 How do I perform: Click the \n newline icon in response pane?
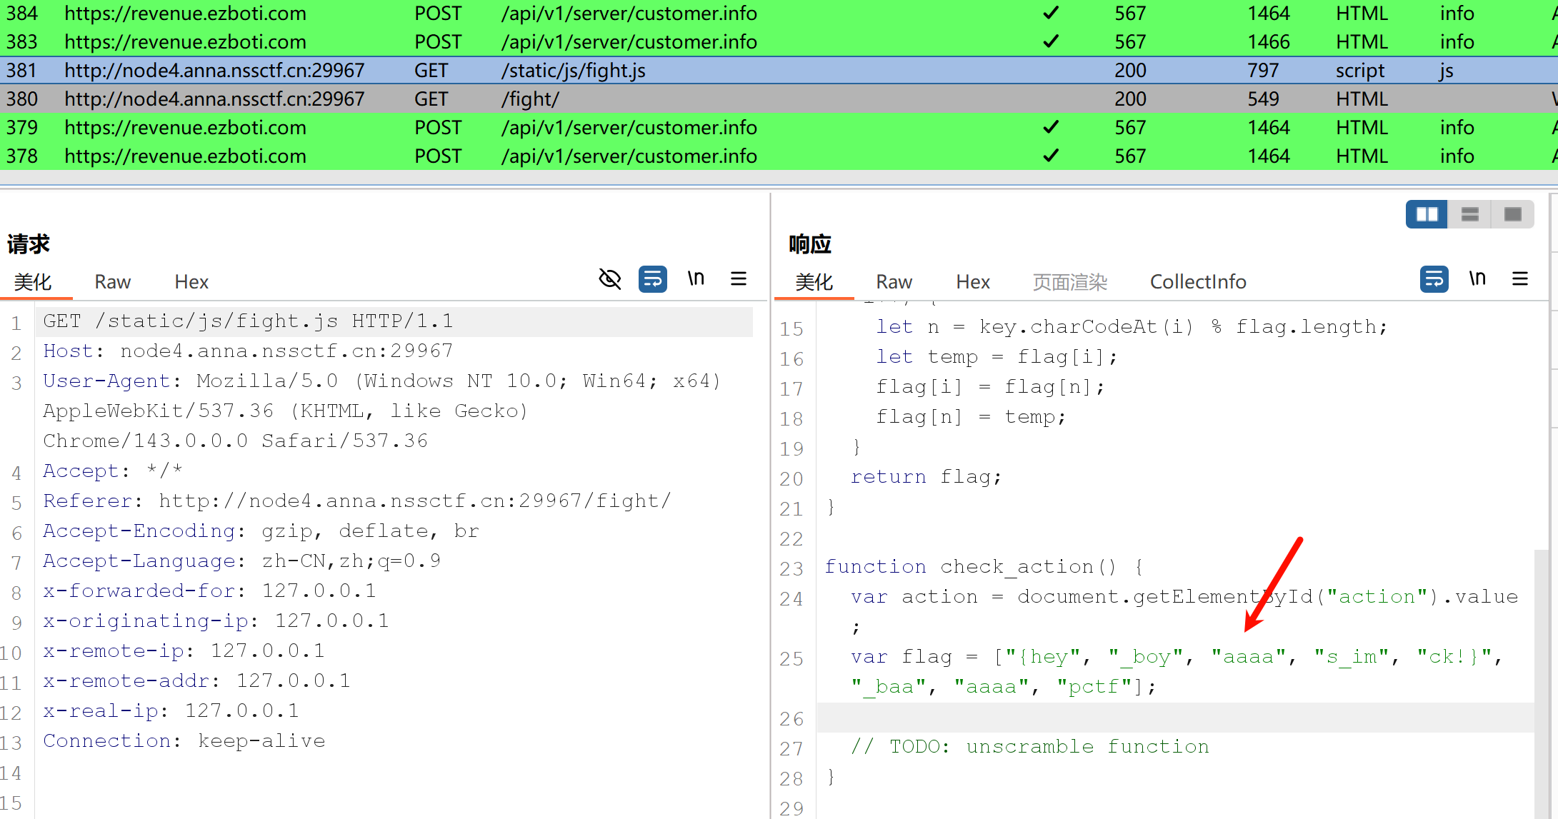(1477, 278)
